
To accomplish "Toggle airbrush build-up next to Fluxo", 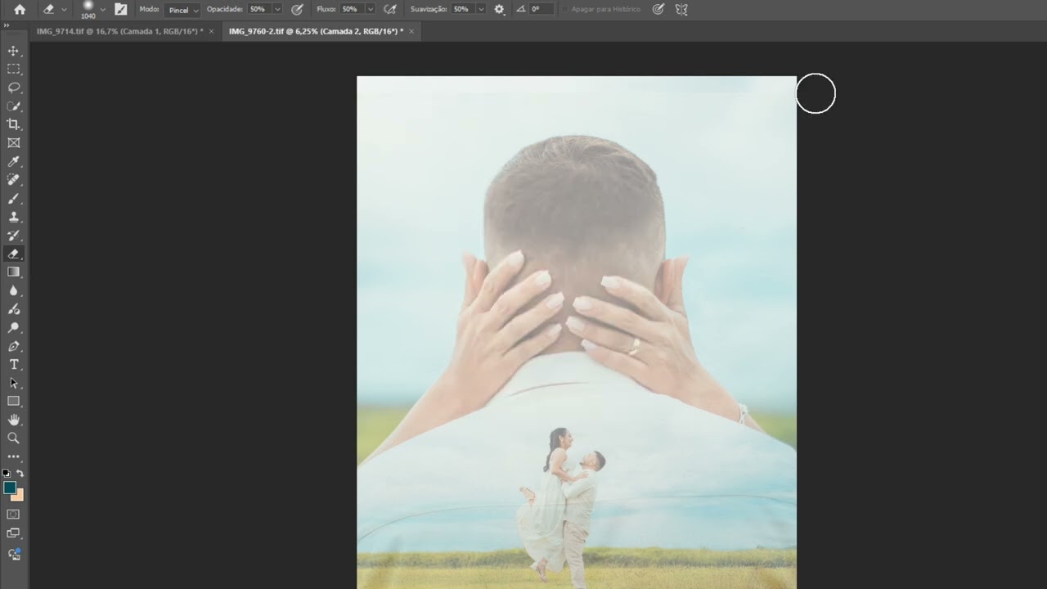I will 390,9.
